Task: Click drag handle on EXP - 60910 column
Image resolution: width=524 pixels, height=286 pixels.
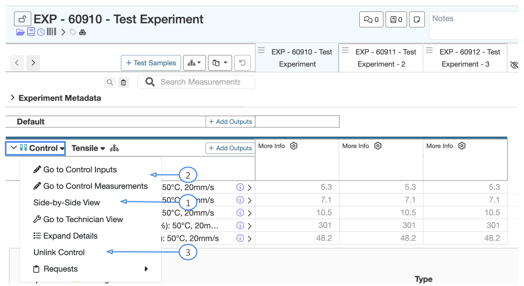Action: pos(261,50)
